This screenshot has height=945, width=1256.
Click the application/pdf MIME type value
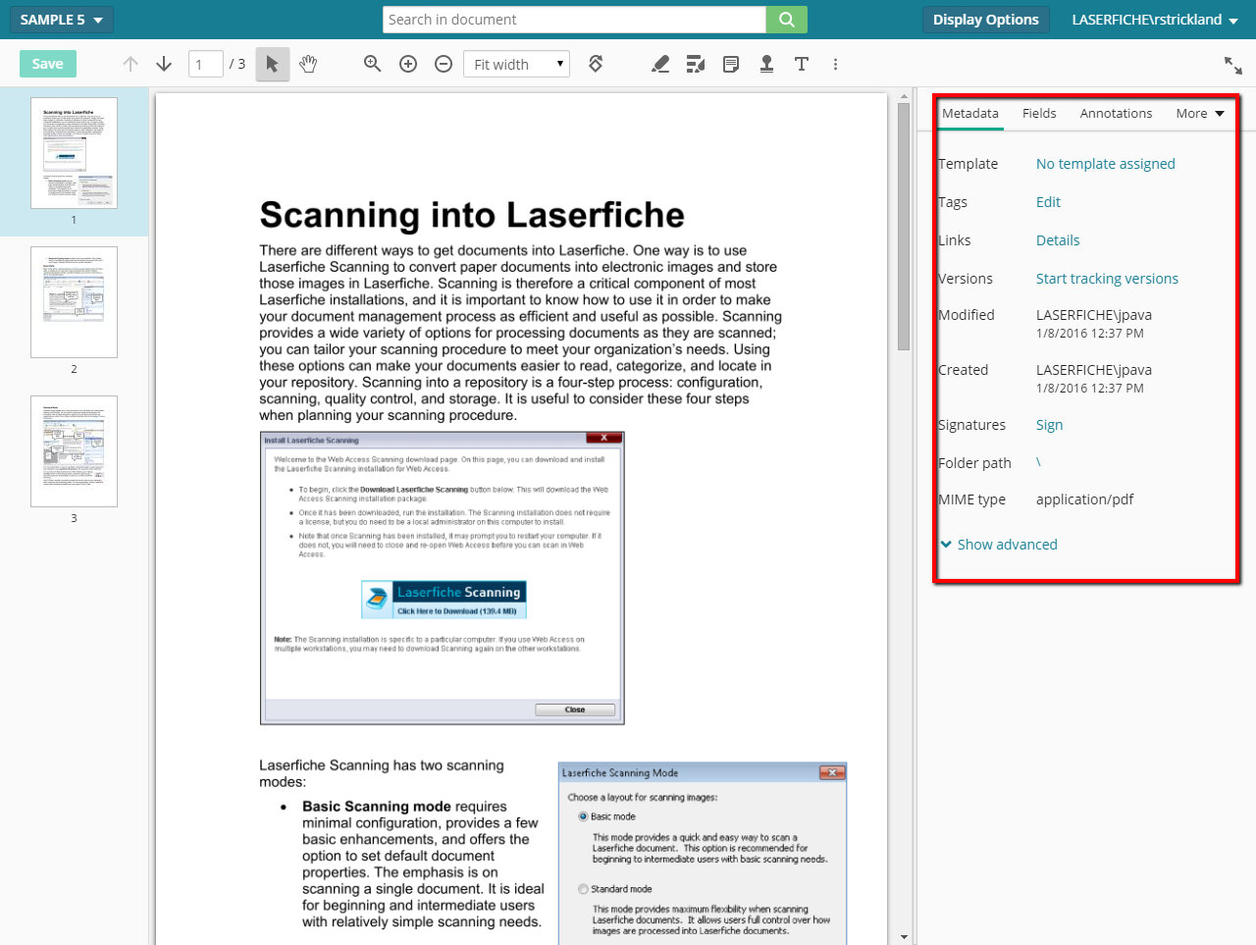click(1084, 499)
